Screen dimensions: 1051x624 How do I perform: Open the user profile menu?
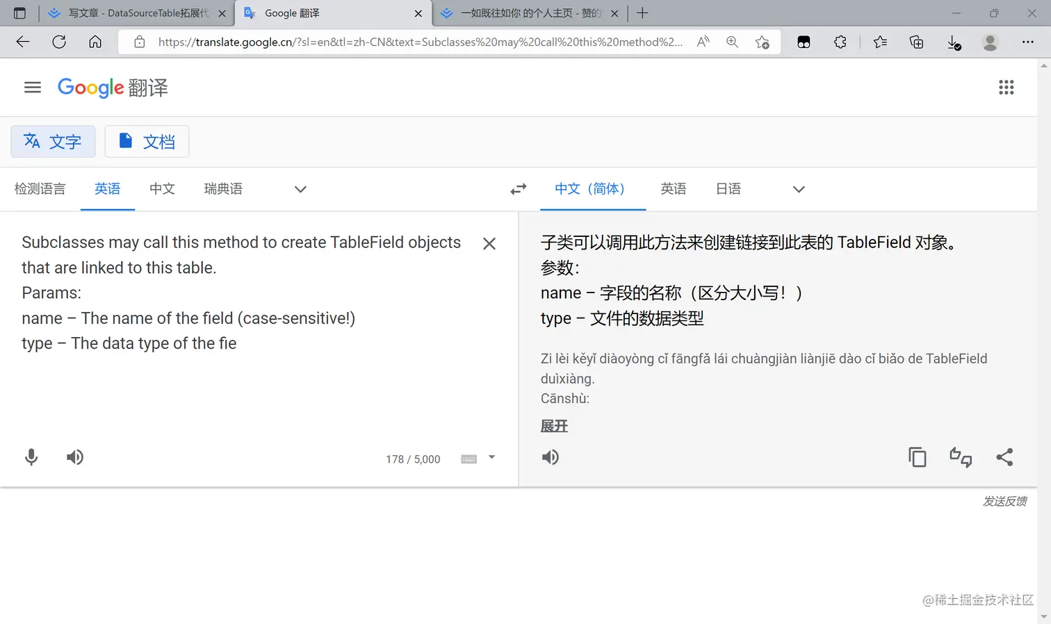pos(991,42)
